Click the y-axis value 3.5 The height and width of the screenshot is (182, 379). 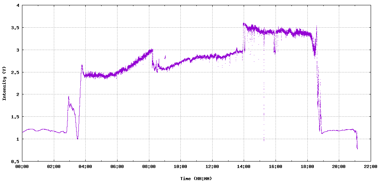[x=16, y=28]
